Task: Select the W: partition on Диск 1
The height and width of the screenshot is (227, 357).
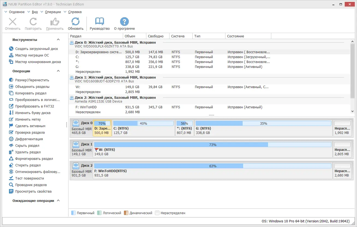Action: 191,149
